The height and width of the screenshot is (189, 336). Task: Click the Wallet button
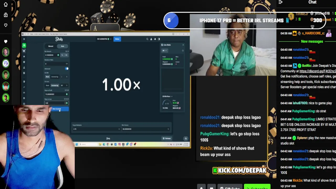[x=117, y=39]
